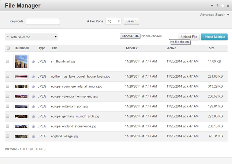Open help via the question mark icon
This screenshot has width=232, height=164.
pyautogui.click(x=217, y=6)
